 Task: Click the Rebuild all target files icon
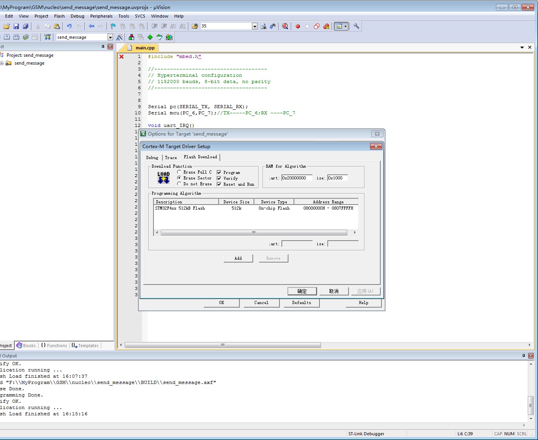click(16, 37)
